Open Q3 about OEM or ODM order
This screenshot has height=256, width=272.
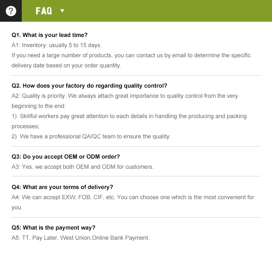pos(66,157)
